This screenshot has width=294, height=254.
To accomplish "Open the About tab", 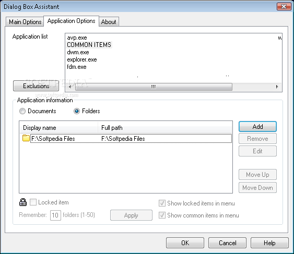I will [x=109, y=22].
